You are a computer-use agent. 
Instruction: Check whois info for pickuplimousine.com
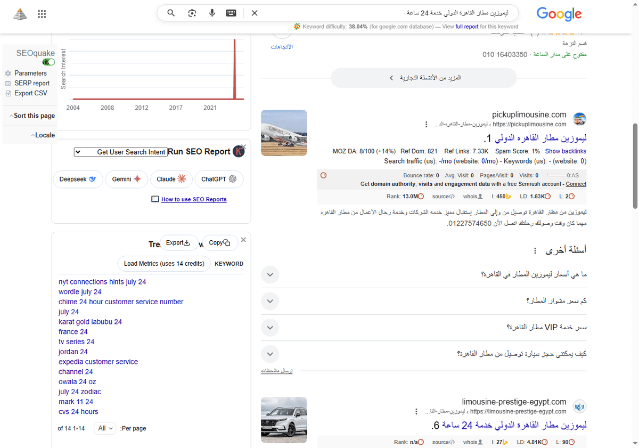pyautogui.click(x=472, y=196)
